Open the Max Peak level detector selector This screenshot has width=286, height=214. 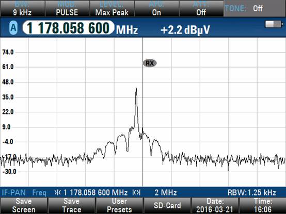click(x=112, y=8)
